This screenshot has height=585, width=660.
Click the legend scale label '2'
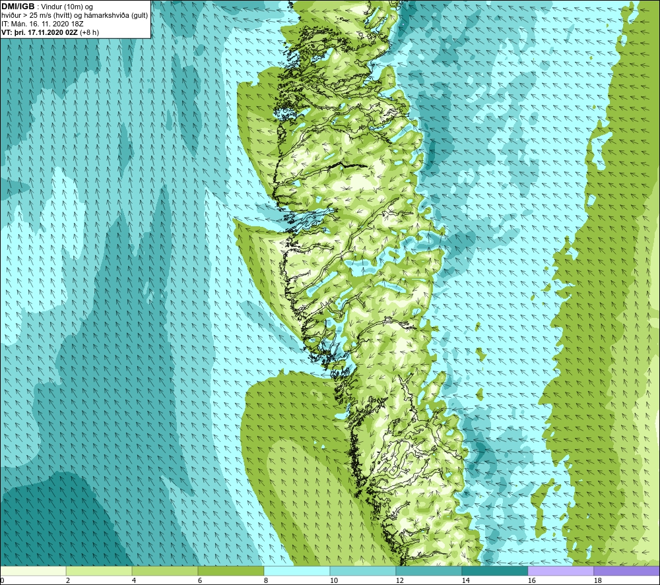click(68, 580)
